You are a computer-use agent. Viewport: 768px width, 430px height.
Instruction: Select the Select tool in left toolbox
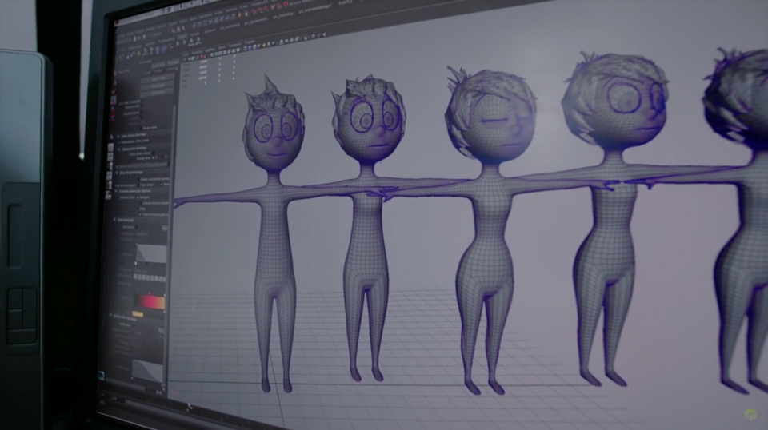114,73
